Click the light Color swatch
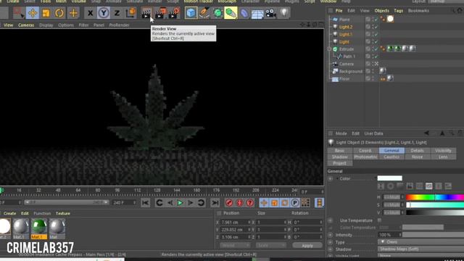This screenshot has height=261, width=464. coord(390,178)
